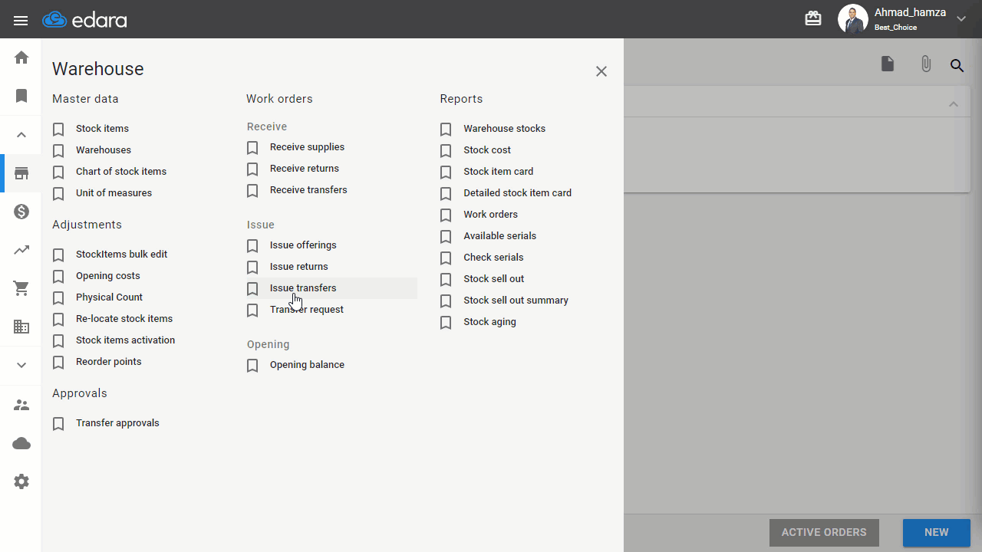Screen dimensions: 982x552
Task: Click the attachment paperclip icon
Action: tap(926, 64)
